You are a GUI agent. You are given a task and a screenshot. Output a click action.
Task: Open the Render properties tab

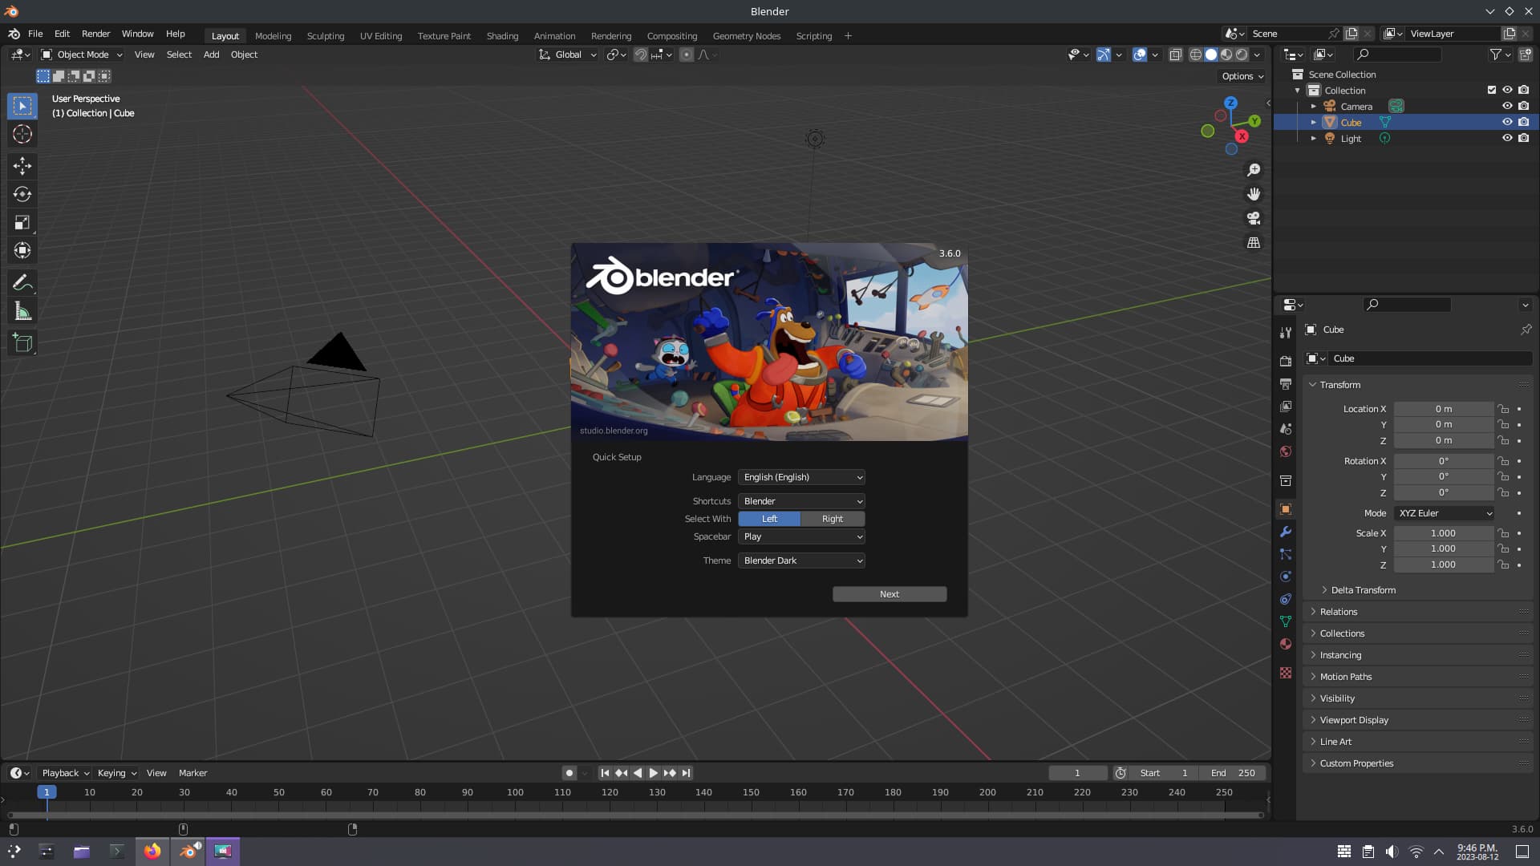[1286, 362]
